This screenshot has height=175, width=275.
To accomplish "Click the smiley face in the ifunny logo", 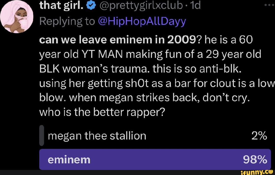I will tap(271, 172).
